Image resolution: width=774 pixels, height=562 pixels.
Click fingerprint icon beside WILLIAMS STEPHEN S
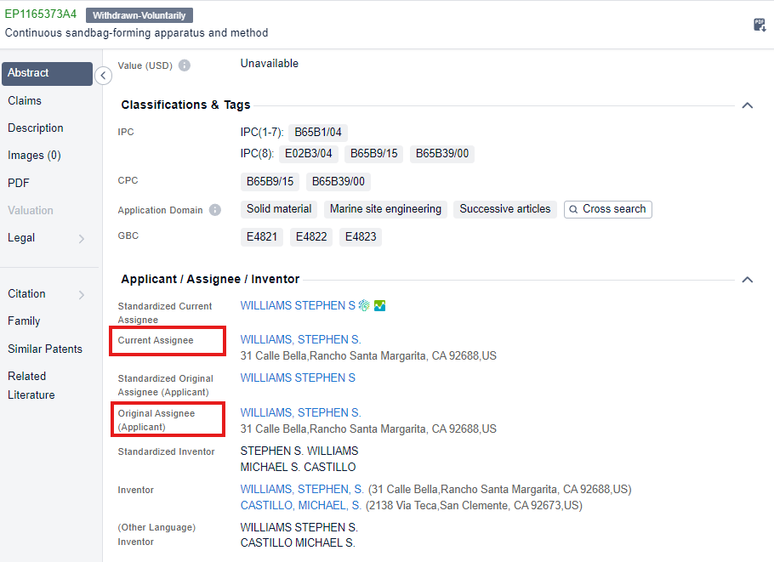tap(364, 306)
